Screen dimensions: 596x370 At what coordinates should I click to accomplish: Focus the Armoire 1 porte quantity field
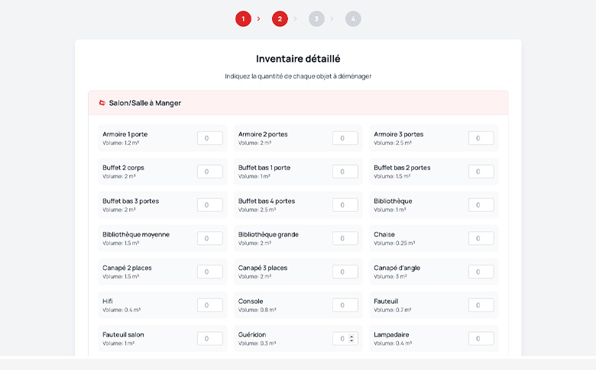[209, 138]
